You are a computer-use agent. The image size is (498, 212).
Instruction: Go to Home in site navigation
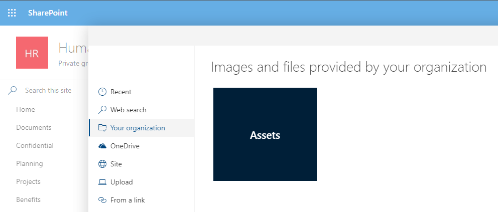pos(26,109)
